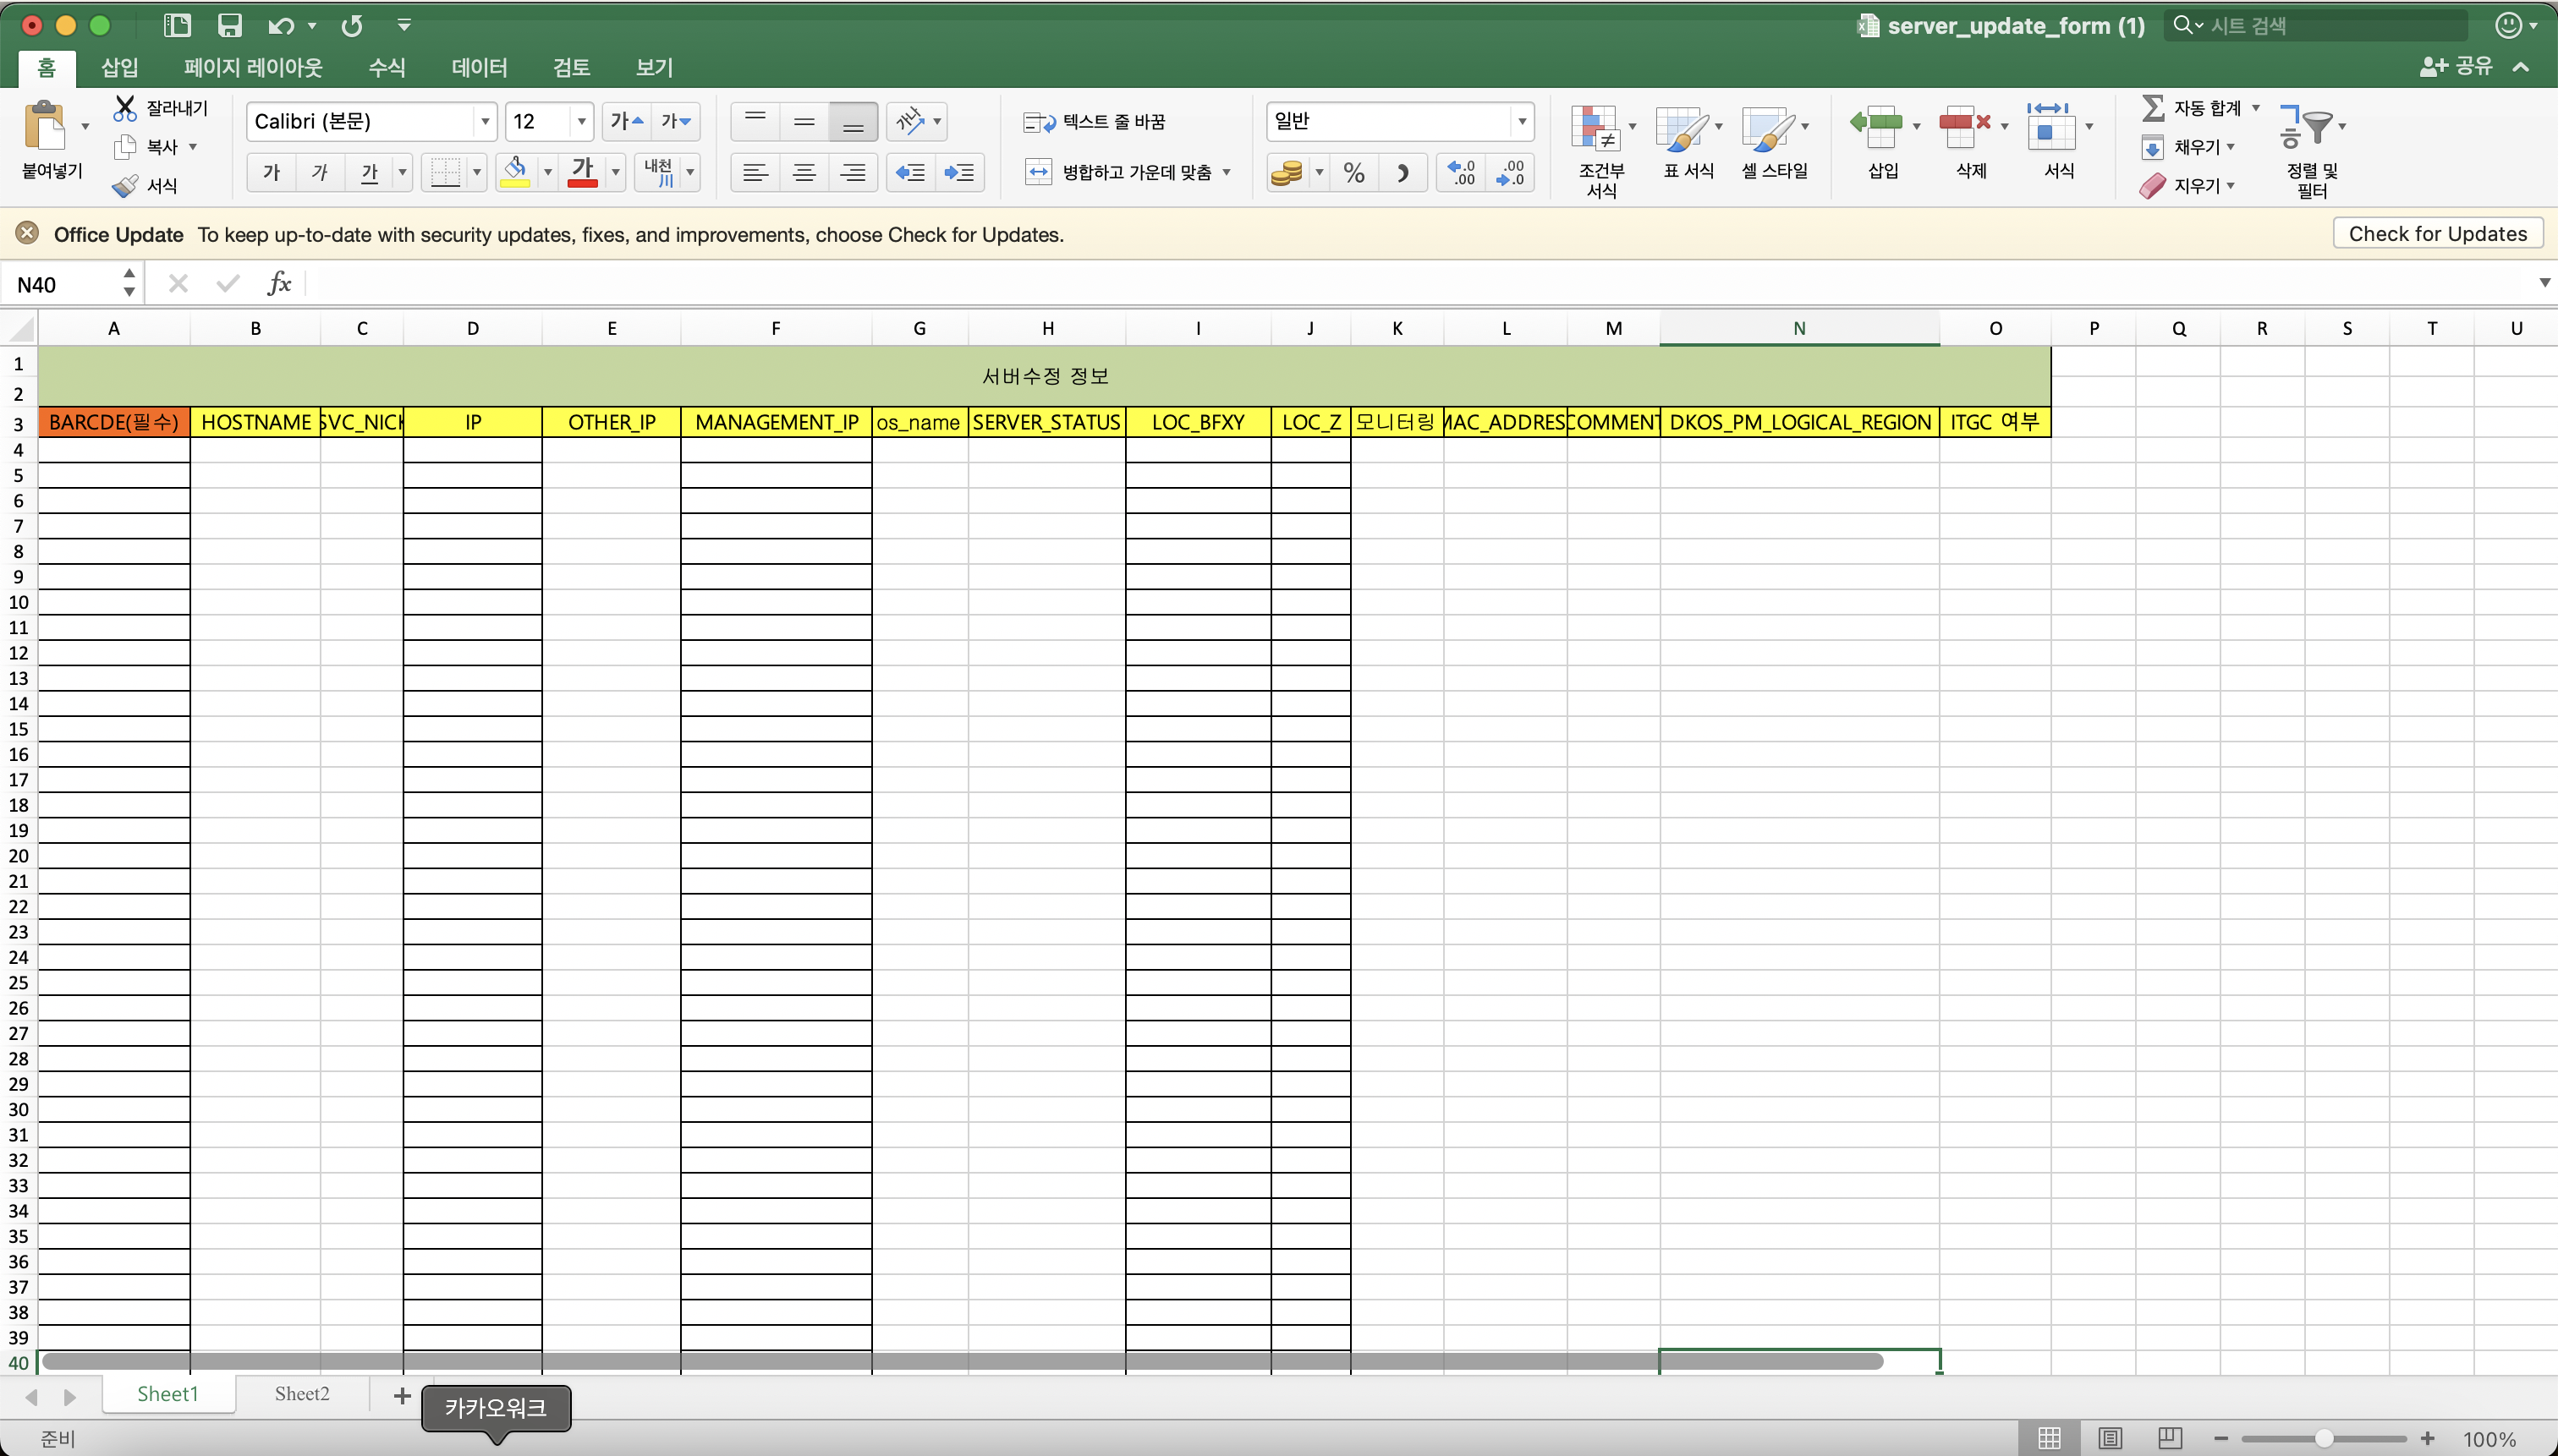Cut selection with the scissors icon
2558x1456 pixels.
(x=124, y=107)
